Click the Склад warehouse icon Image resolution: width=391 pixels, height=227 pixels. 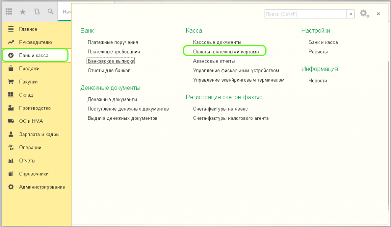coord(11,95)
